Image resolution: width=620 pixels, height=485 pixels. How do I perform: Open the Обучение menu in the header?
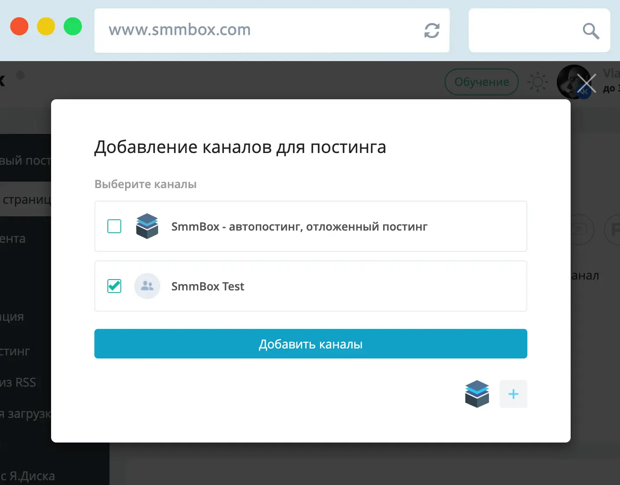[481, 82]
